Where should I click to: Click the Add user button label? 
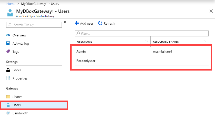87,23
